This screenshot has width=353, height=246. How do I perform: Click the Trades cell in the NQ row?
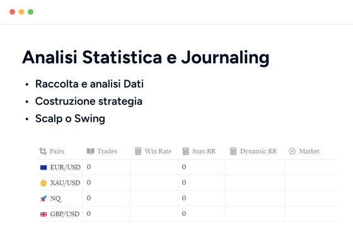[107, 198]
